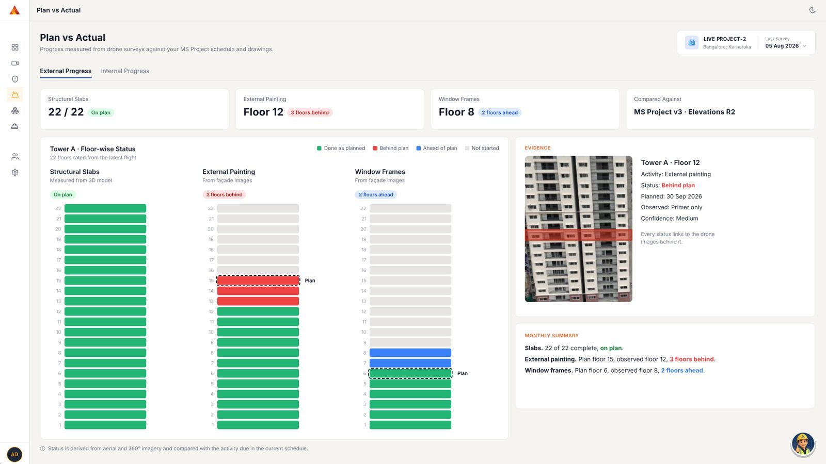Screen dimensions: 826x464
Task: Click the info icon beside status footnote
Action: coord(42,449)
